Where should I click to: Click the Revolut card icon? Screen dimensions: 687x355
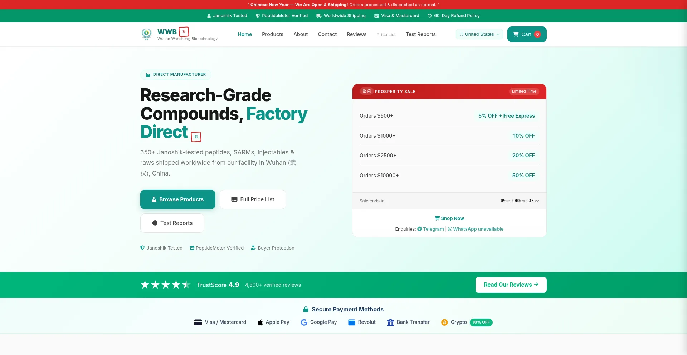352,322
